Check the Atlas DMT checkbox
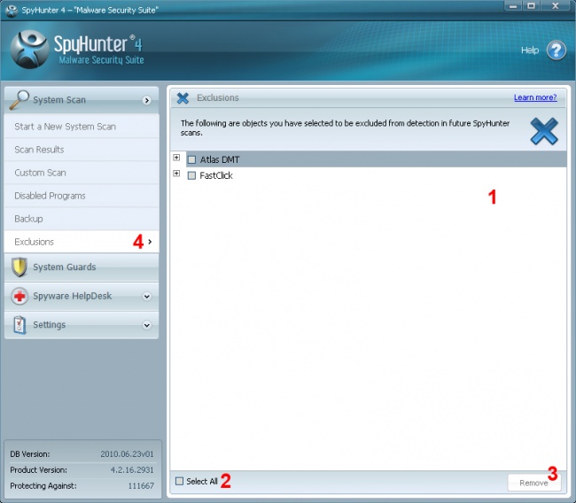576x503 pixels. pyautogui.click(x=191, y=160)
